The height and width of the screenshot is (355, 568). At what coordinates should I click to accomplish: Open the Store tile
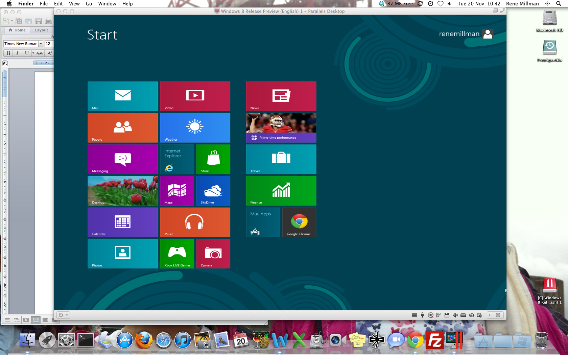pyautogui.click(x=213, y=159)
